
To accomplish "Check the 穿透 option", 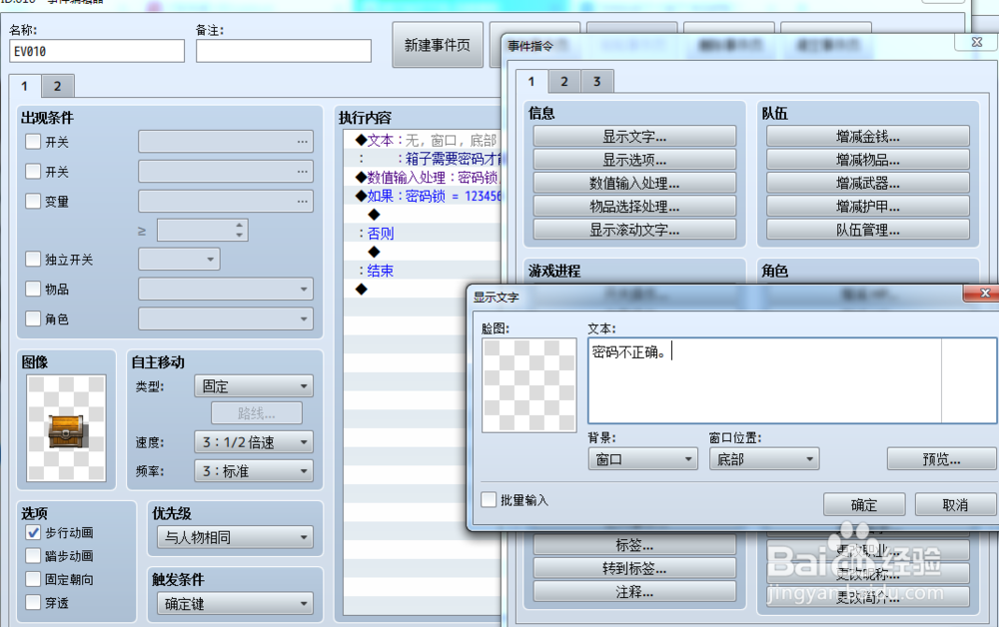I will coord(33,602).
